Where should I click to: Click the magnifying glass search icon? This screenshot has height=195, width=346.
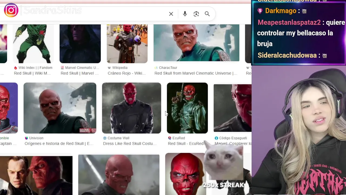click(207, 14)
